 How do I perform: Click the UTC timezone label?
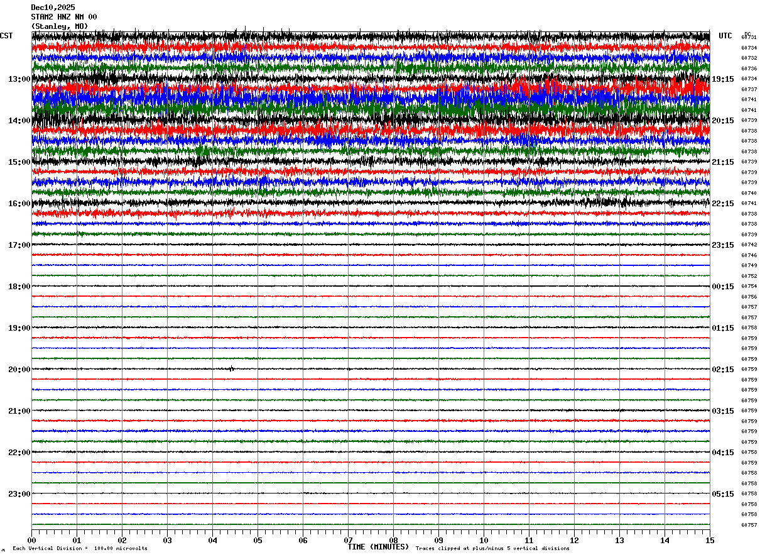coord(725,36)
